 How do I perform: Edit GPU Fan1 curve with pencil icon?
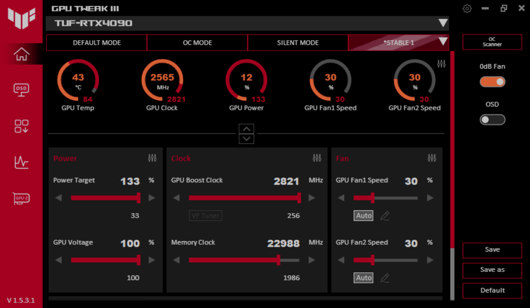coord(385,216)
